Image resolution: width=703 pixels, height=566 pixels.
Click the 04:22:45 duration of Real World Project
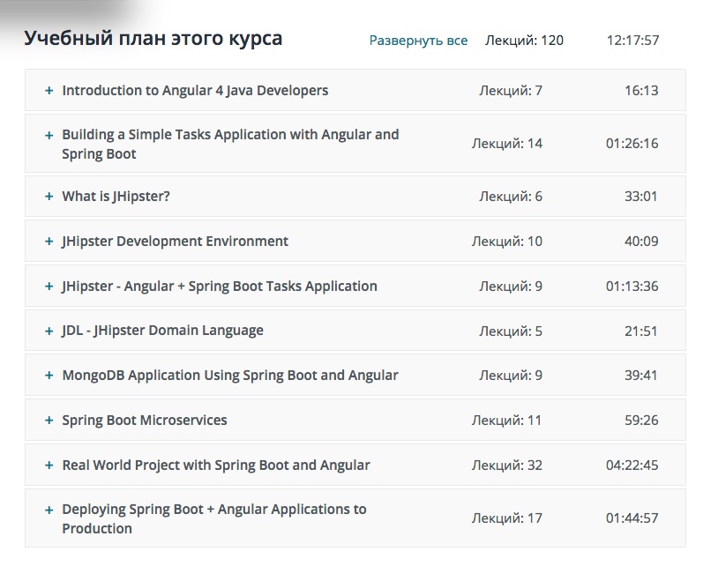(632, 465)
